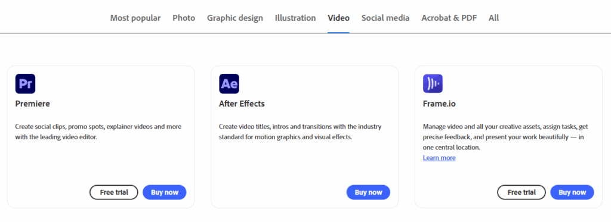Start the Frame.io Free trial

coord(521,192)
